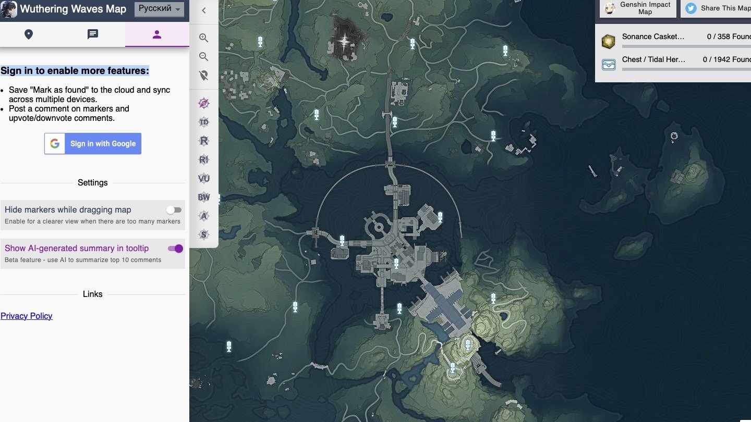This screenshot has height=422, width=751.
Task: Toggle the hide-all-markers crossed pin
Action: 204,76
